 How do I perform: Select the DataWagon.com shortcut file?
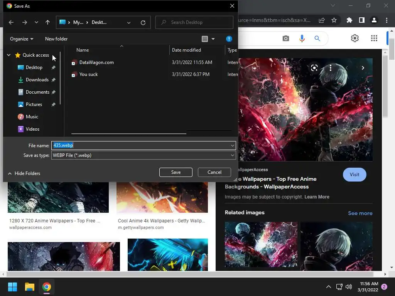pyautogui.click(x=96, y=62)
